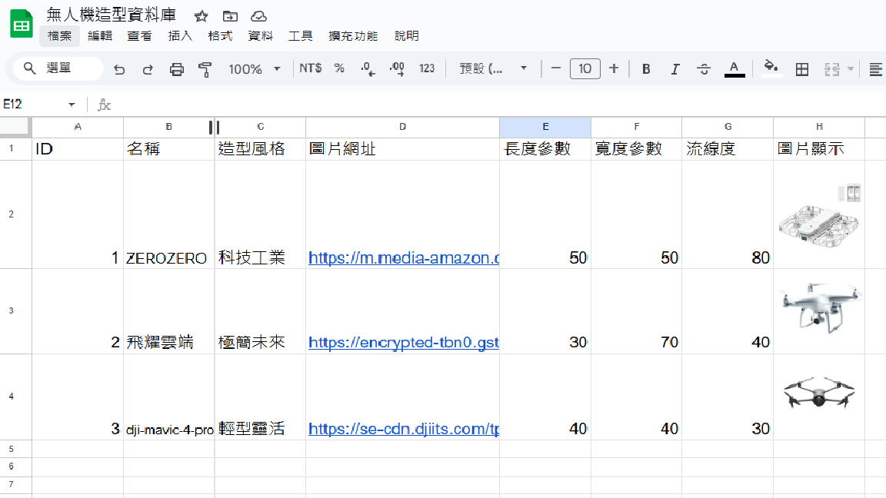Open the text color picker
Screen dimensions: 886x498
pos(734,69)
